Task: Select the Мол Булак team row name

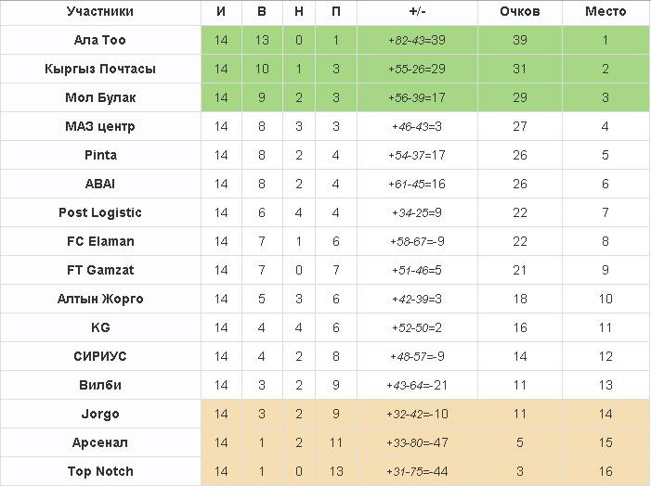Action: click(100, 97)
